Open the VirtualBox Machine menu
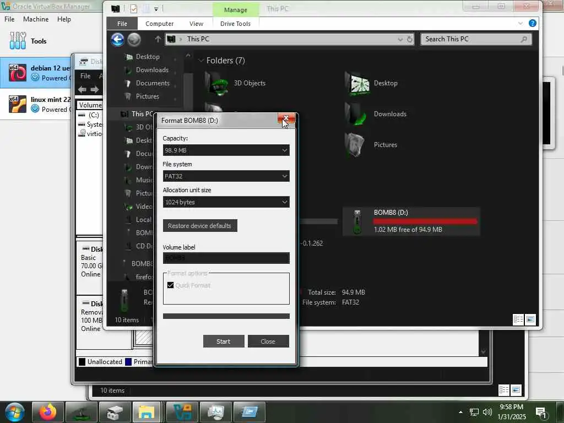This screenshot has height=423, width=564. click(36, 19)
